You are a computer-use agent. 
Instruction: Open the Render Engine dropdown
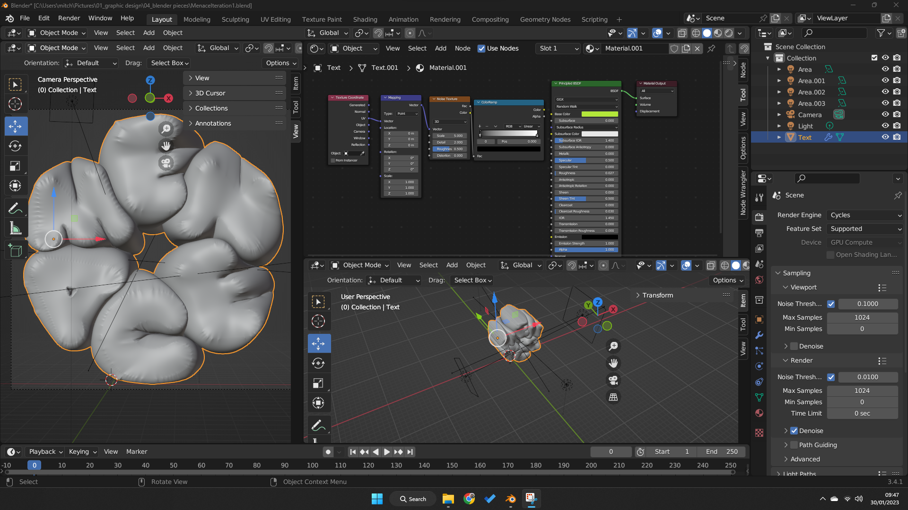coord(864,215)
